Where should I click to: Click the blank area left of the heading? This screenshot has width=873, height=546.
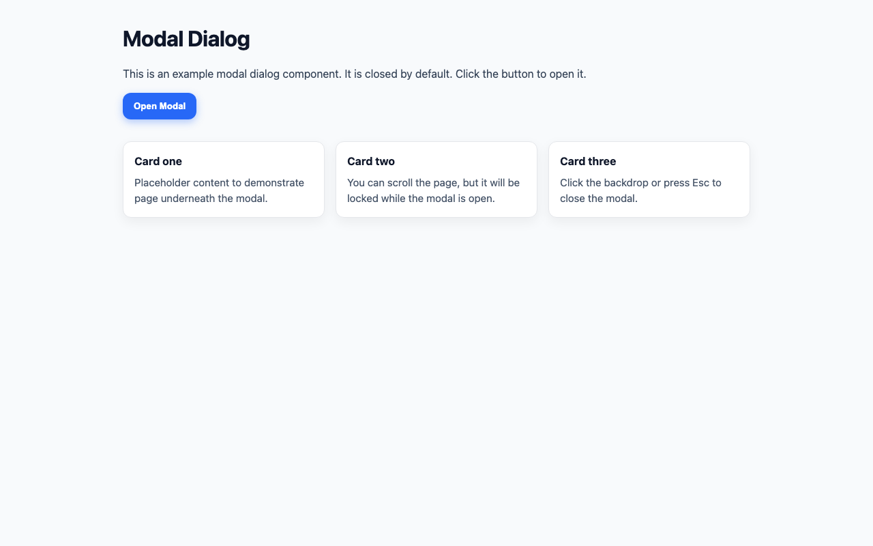[x=61, y=39]
